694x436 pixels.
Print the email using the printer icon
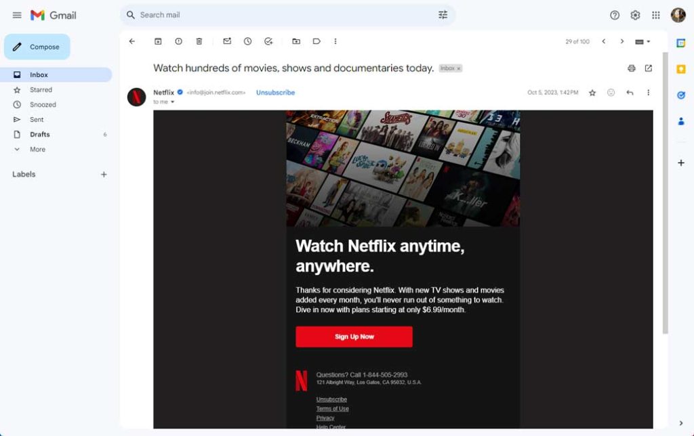click(x=632, y=68)
